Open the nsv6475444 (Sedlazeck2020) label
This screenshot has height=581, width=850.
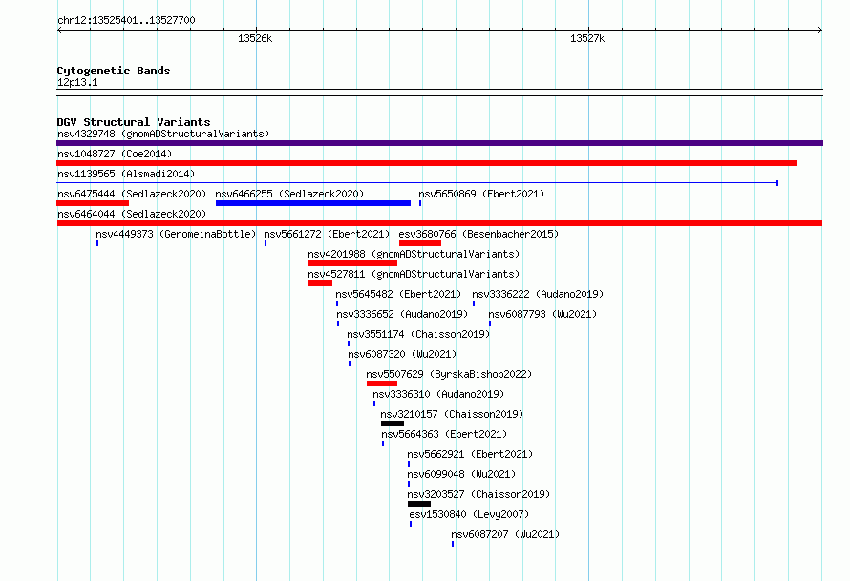(132, 194)
